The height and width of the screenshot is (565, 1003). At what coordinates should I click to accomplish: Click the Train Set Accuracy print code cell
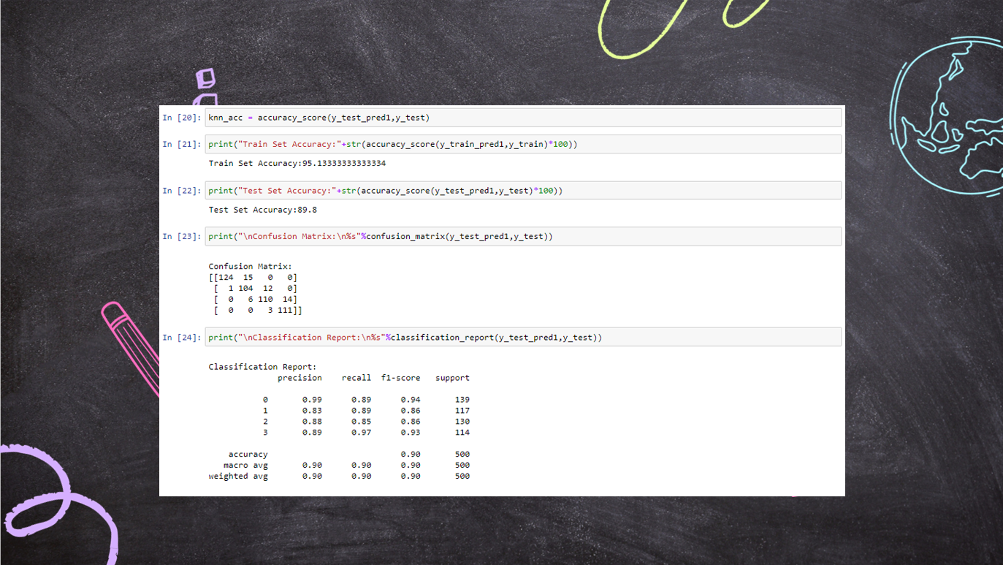(523, 144)
